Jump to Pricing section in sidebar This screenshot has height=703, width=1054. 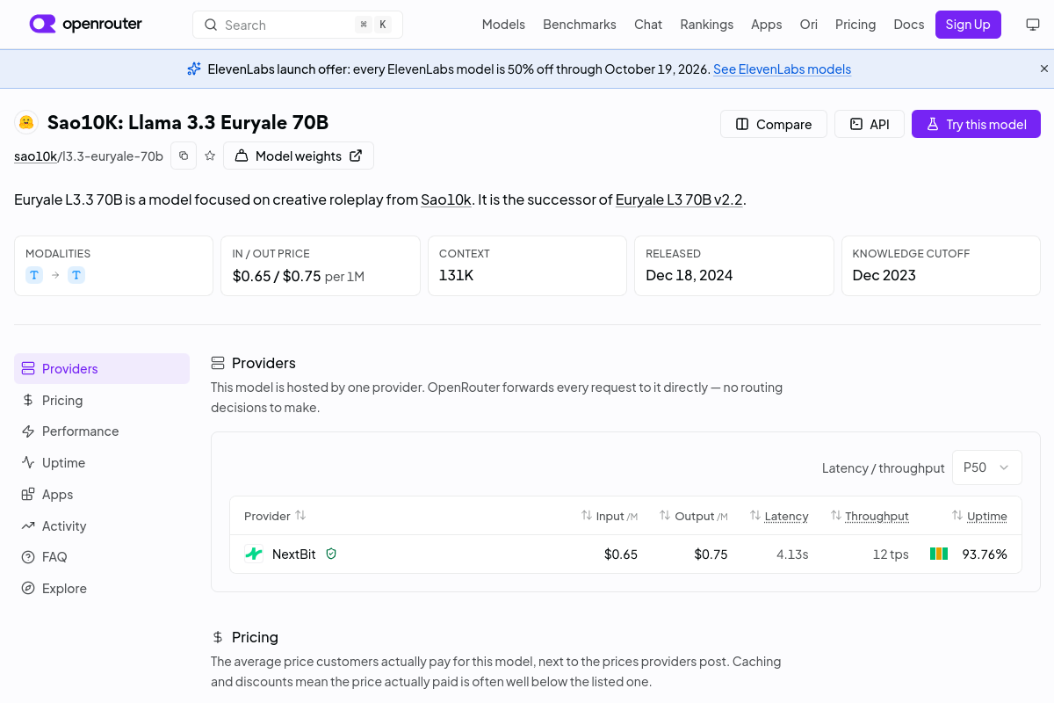point(102,400)
